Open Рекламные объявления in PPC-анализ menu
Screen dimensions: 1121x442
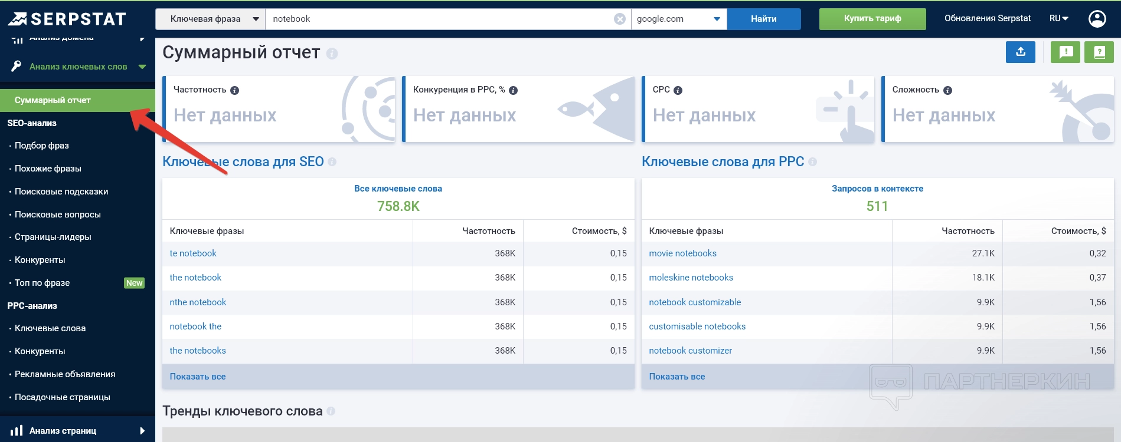click(x=65, y=374)
